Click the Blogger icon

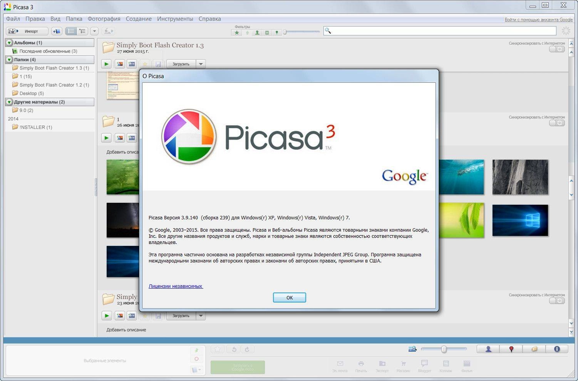(x=424, y=366)
